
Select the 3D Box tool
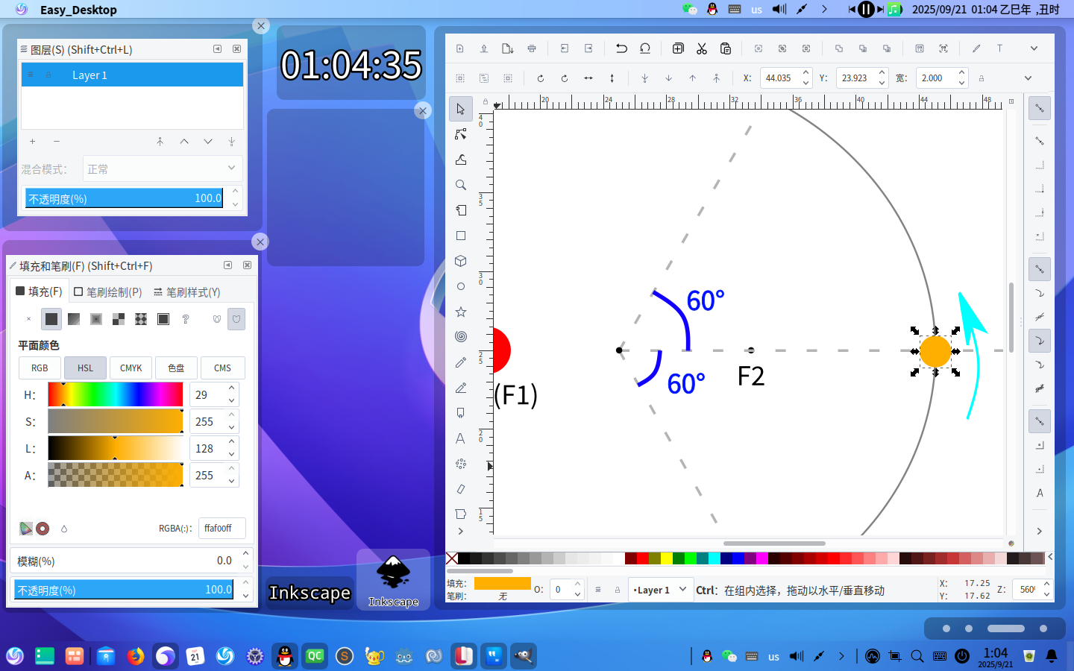click(x=461, y=261)
